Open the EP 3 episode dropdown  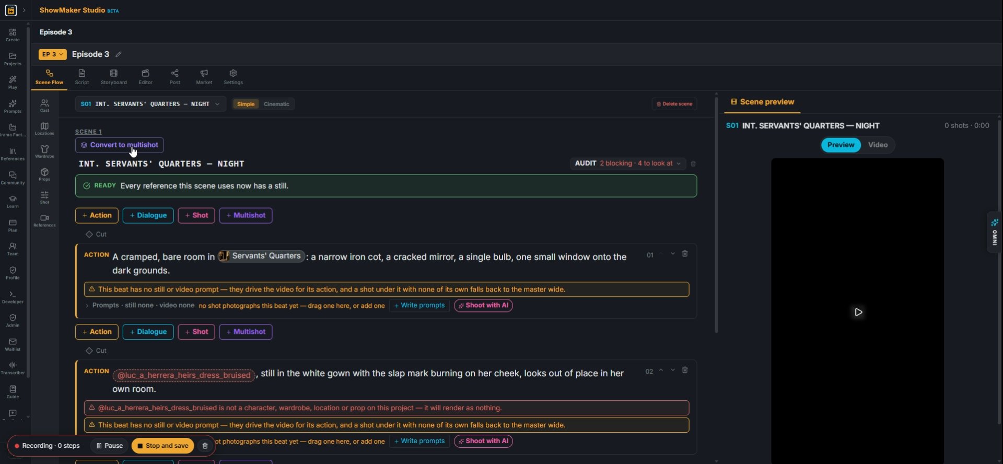click(52, 54)
